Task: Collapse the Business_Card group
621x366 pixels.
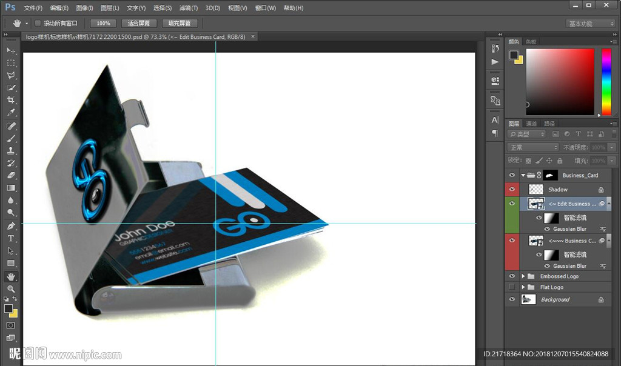Action: 523,175
